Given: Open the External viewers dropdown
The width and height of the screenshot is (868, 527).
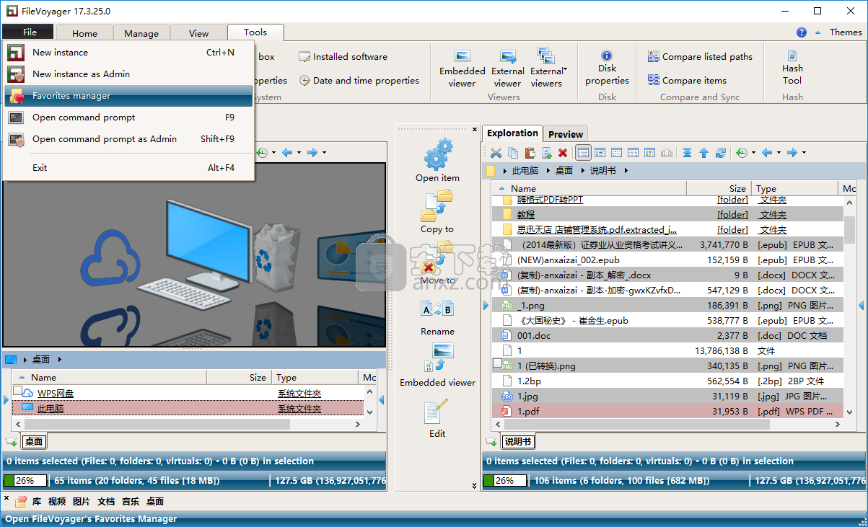Looking at the screenshot, I should tap(549, 68).
